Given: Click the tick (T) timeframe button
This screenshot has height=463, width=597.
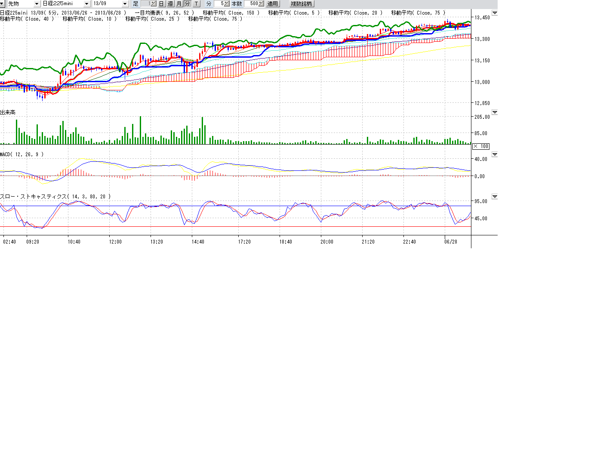Looking at the screenshot, I should 196,4.
